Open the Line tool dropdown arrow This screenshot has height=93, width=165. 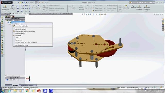point(20,6)
